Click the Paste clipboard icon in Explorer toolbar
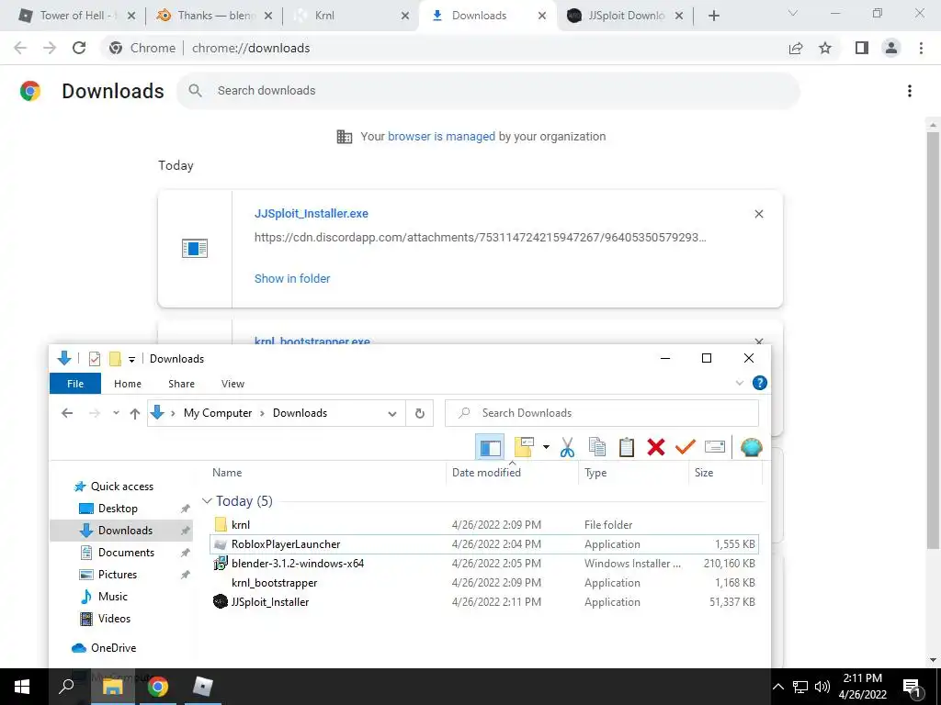 [626, 447]
